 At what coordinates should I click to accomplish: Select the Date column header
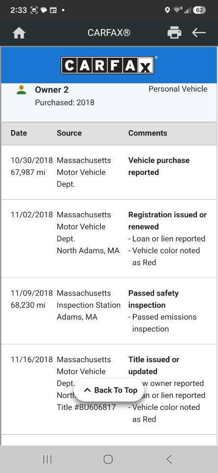point(19,133)
